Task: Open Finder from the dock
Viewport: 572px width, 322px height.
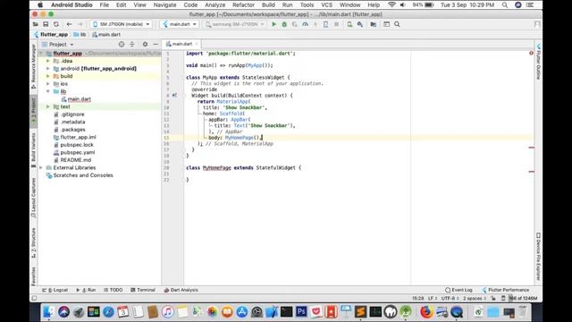Action: click(49, 312)
